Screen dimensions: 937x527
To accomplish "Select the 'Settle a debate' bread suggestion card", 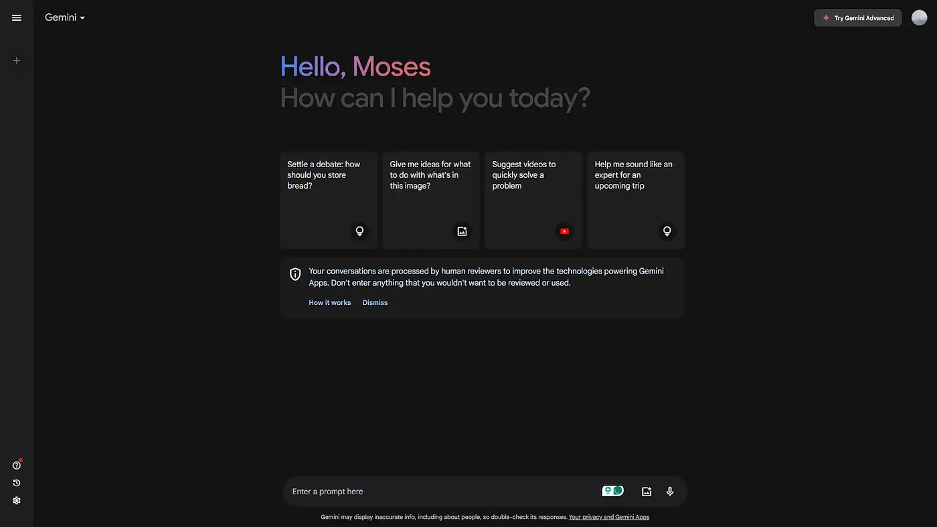I will pos(329,200).
